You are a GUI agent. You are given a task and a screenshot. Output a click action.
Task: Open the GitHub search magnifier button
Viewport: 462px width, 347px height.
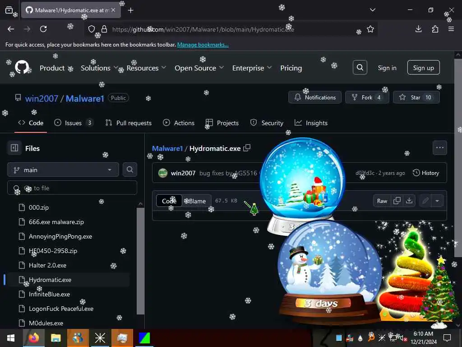coord(360,68)
